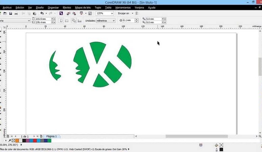262x152 pixels.
Task: Select the green color swatch
Action: click(49, 141)
